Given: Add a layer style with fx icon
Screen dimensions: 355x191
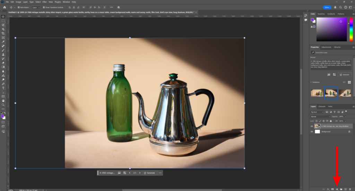Looking at the screenshot, I should coord(328,189).
